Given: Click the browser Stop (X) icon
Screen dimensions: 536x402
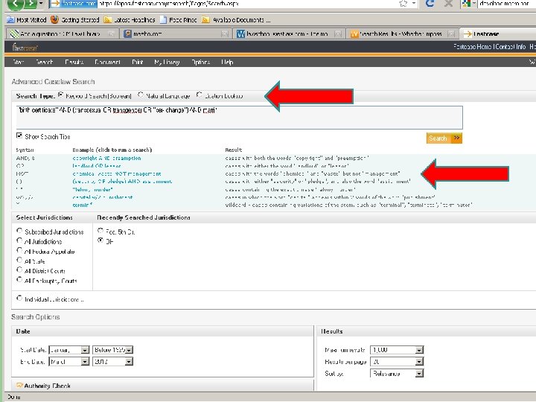Looking at the screenshot, I should (448, 4).
